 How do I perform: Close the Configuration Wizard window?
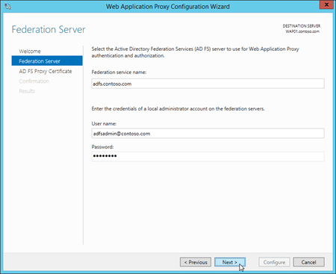click(326, 4)
